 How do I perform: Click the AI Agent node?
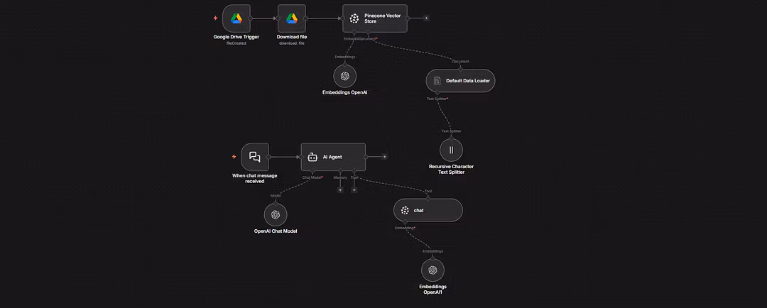click(333, 157)
